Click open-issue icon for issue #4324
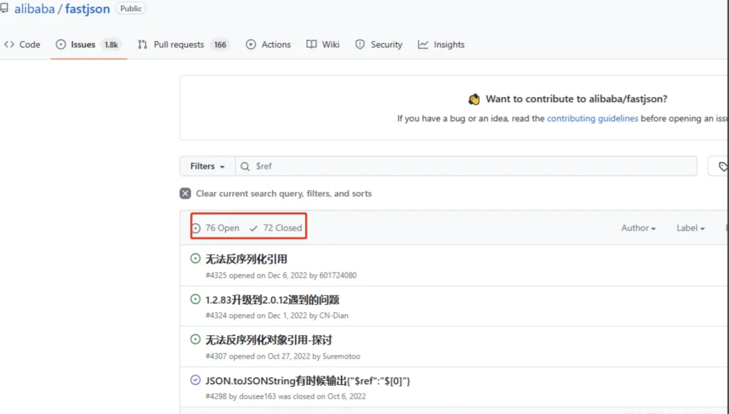The width and height of the screenshot is (729, 414). pos(195,299)
